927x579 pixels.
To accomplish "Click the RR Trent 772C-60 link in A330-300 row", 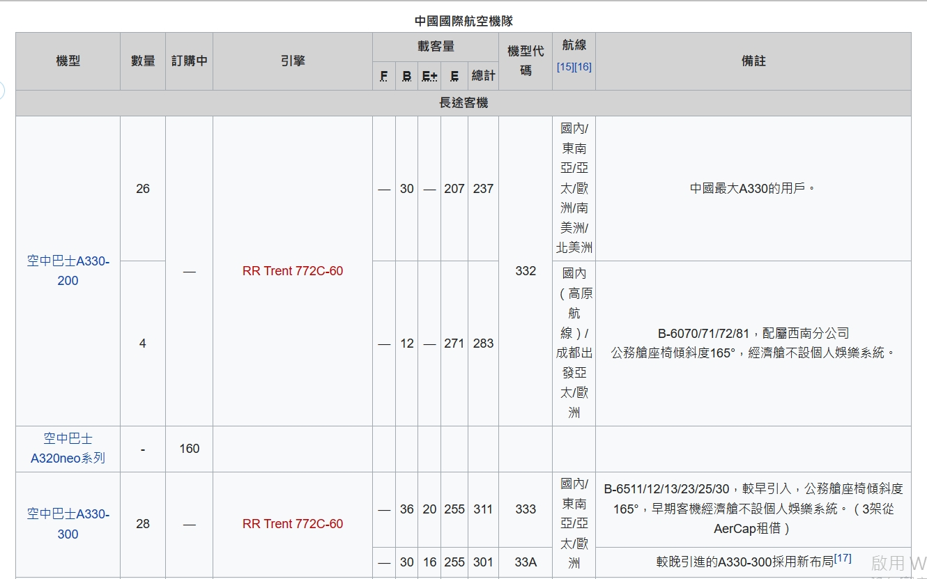I will coord(293,524).
